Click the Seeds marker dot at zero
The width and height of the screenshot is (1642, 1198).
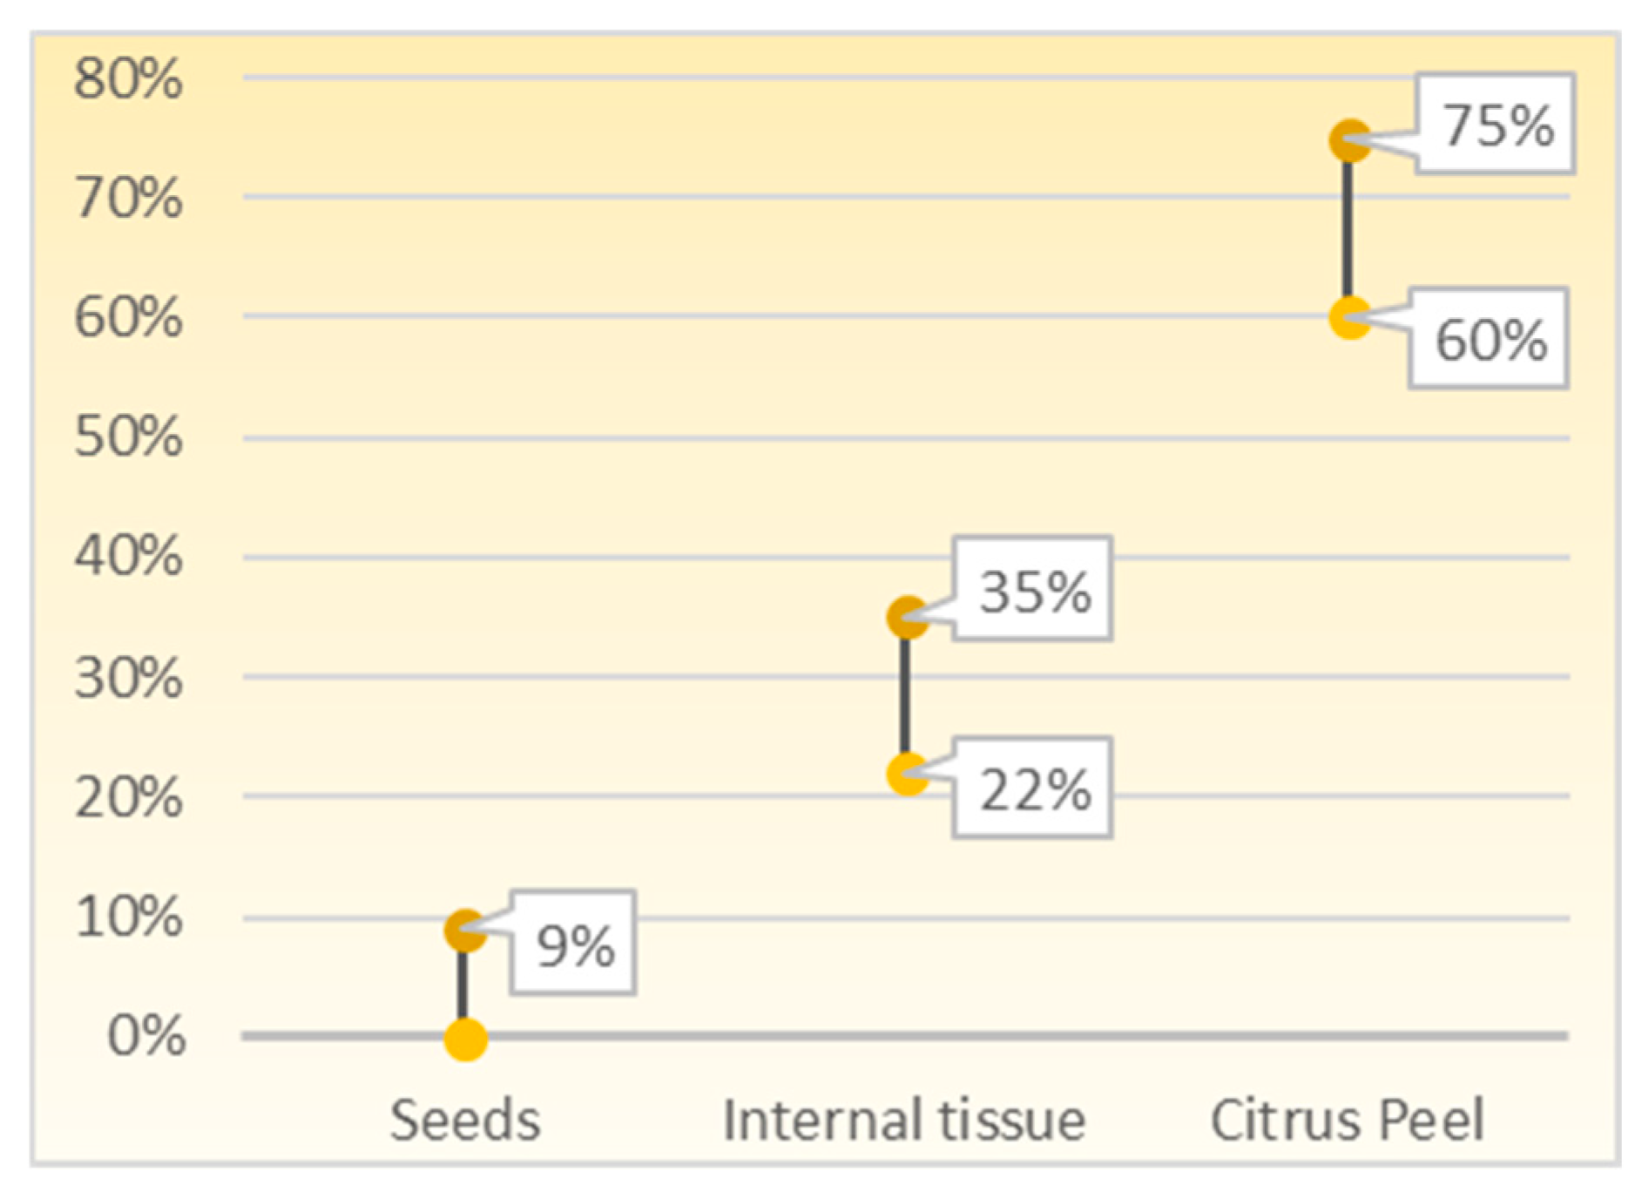tap(465, 1039)
